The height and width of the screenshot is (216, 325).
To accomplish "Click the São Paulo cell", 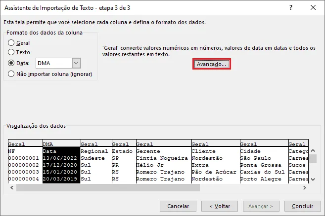I will pos(256,158).
